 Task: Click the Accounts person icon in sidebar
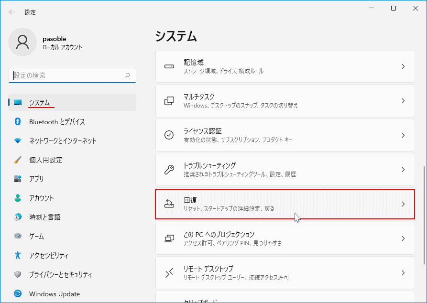pyautogui.click(x=18, y=198)
